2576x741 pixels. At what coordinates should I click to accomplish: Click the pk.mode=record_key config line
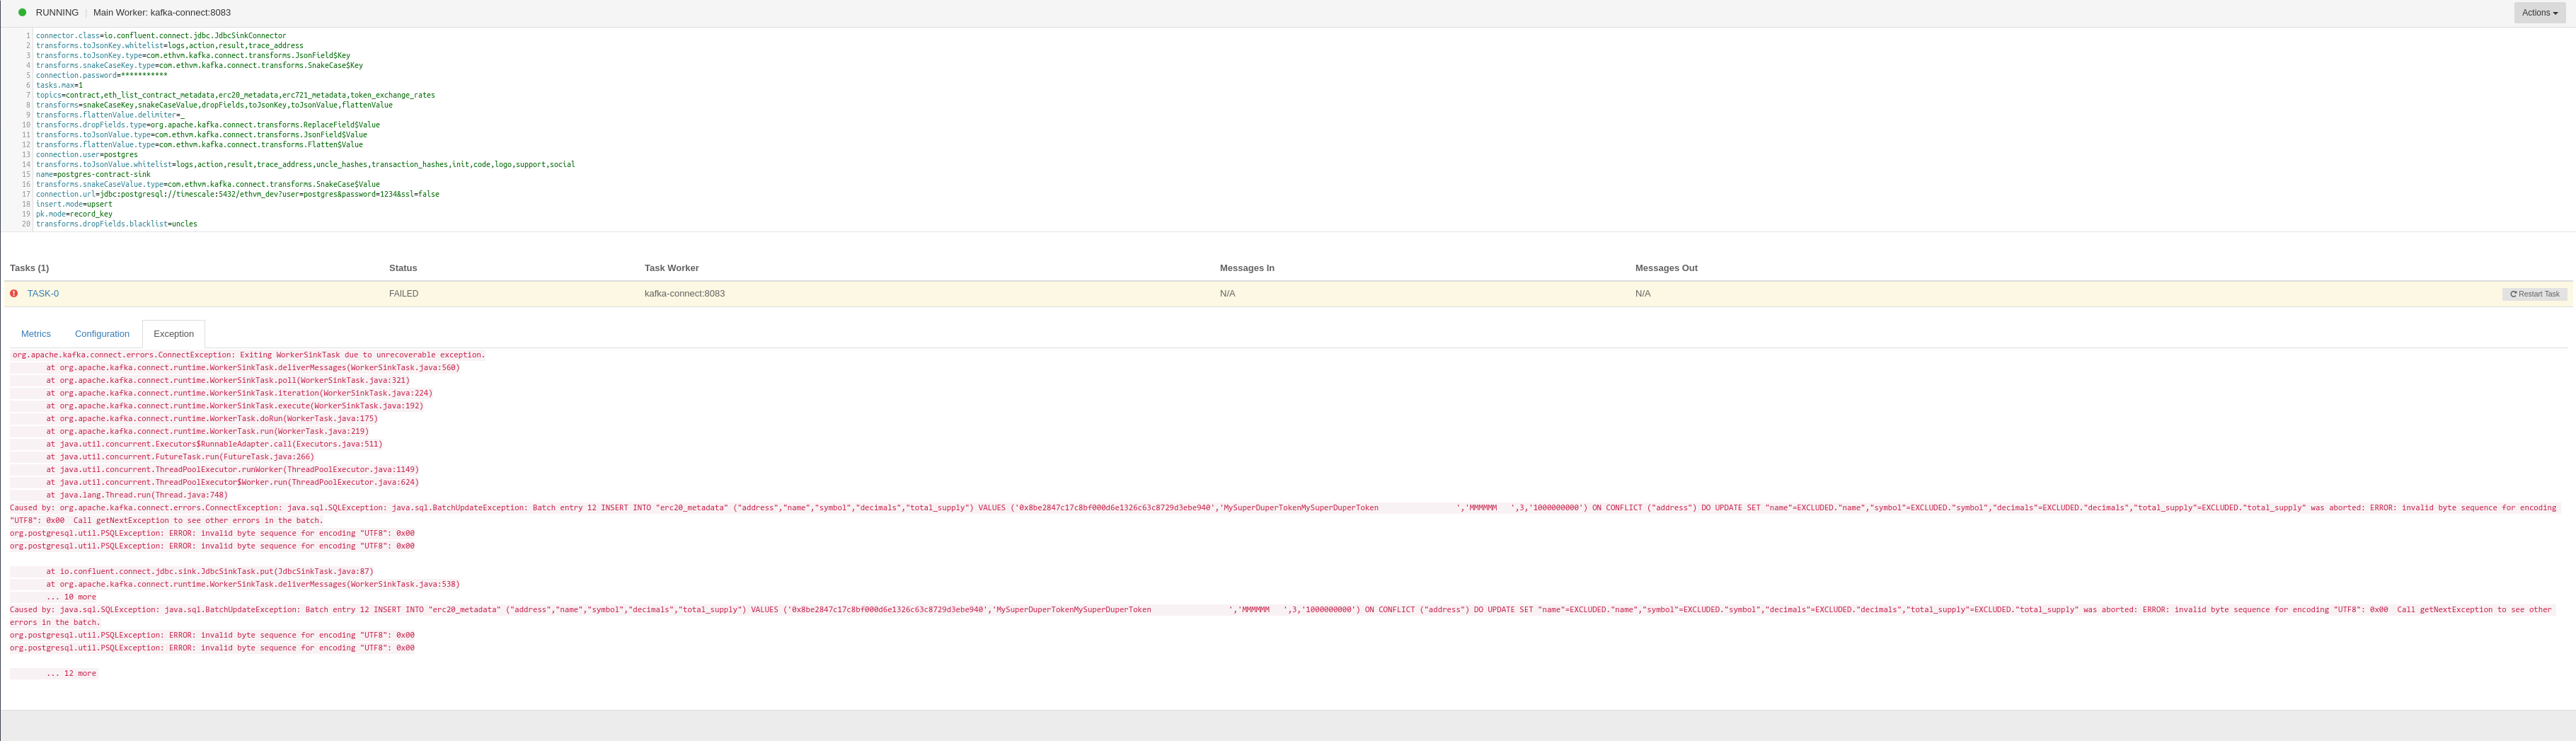pos(74,214)
